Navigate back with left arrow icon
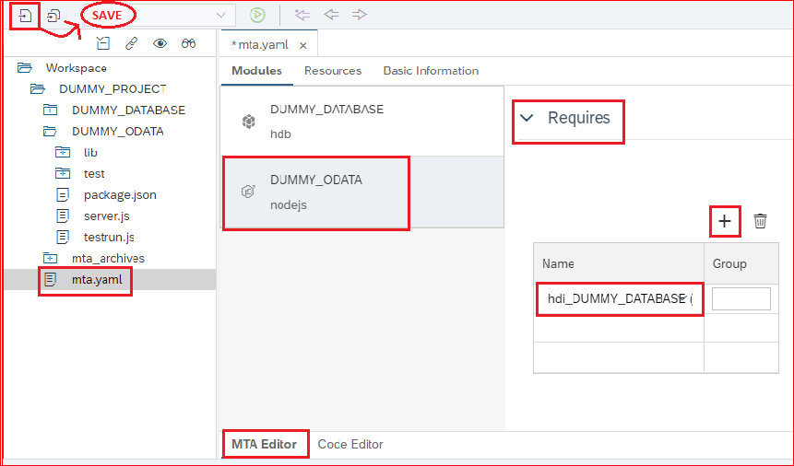 pos(331,15)
